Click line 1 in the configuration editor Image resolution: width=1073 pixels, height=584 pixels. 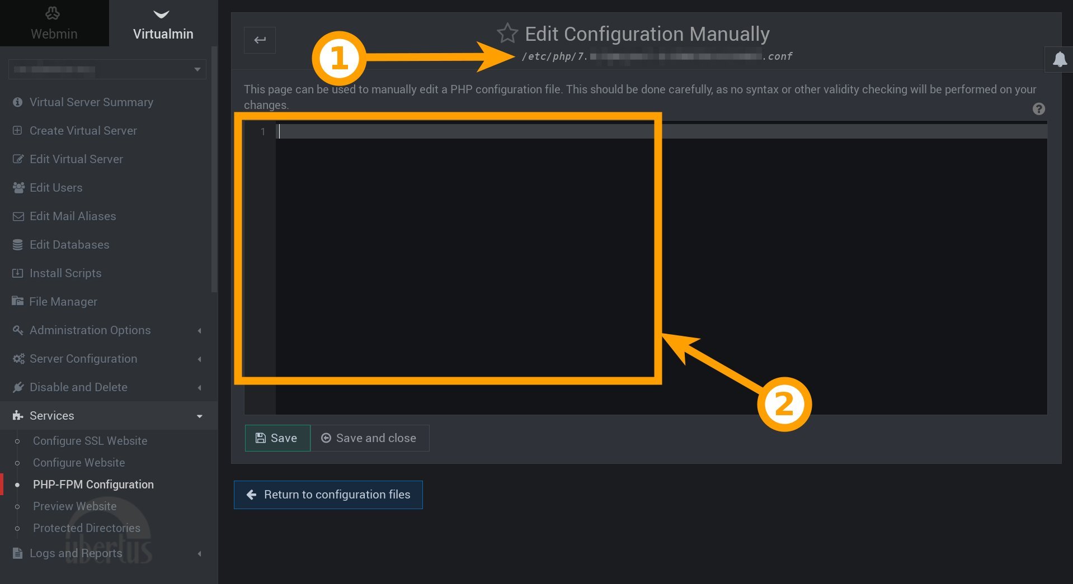[392, 131]
